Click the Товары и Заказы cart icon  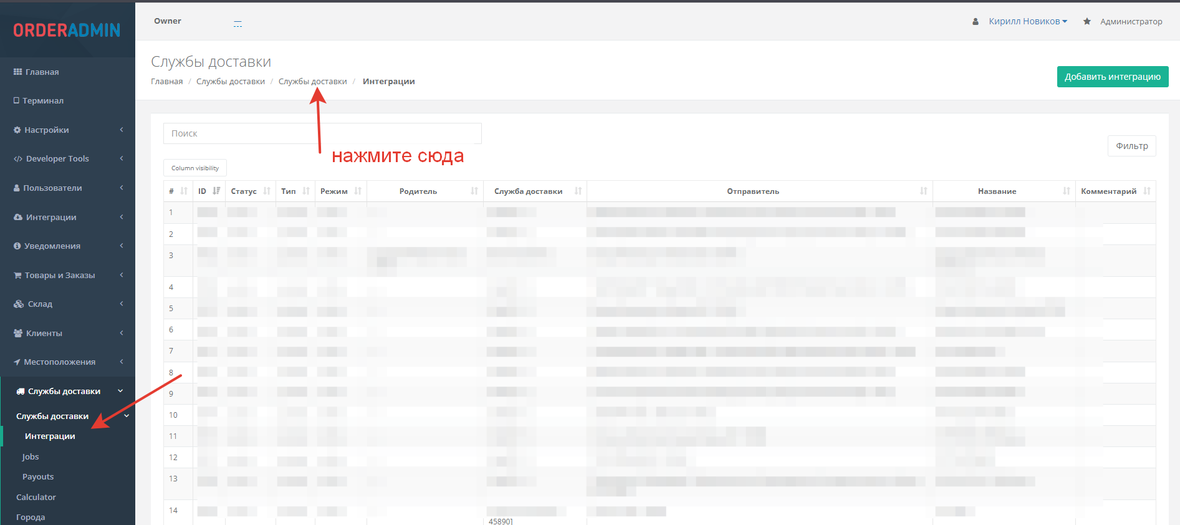click(17, 275)
